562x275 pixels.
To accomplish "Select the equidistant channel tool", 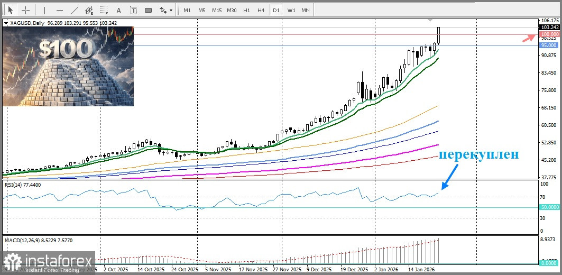I will (89, 10).
